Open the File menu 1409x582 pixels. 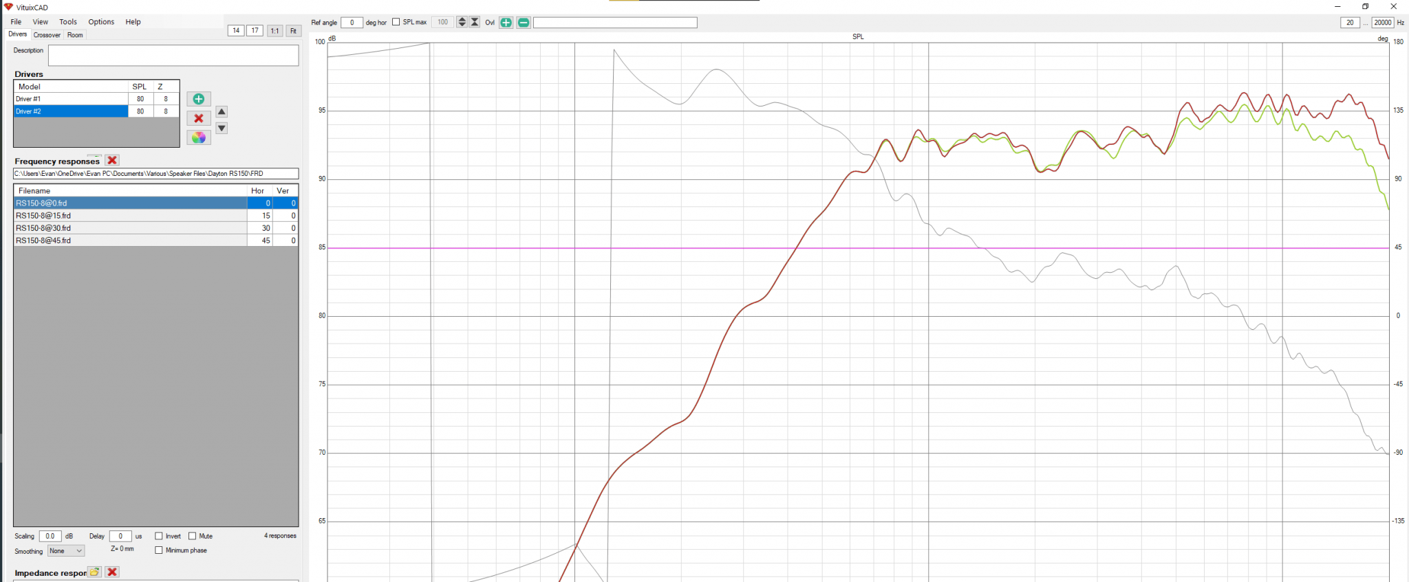click(16, 22)
